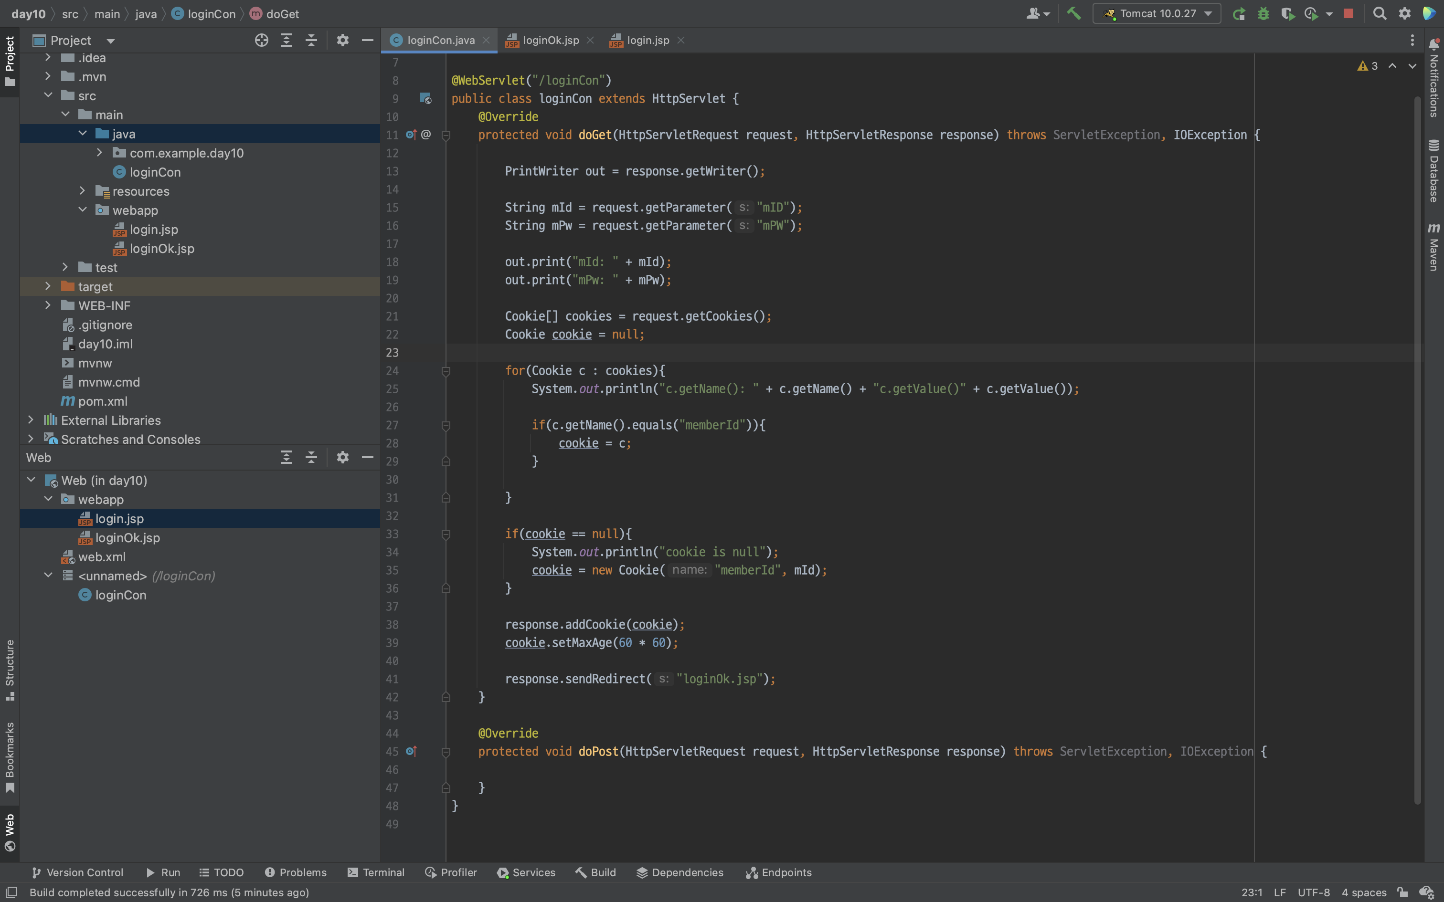Rerun Tomcat with the green rerun icon
The height and width of the screenshot is (902, 1444).
(x=1239, y=14)
